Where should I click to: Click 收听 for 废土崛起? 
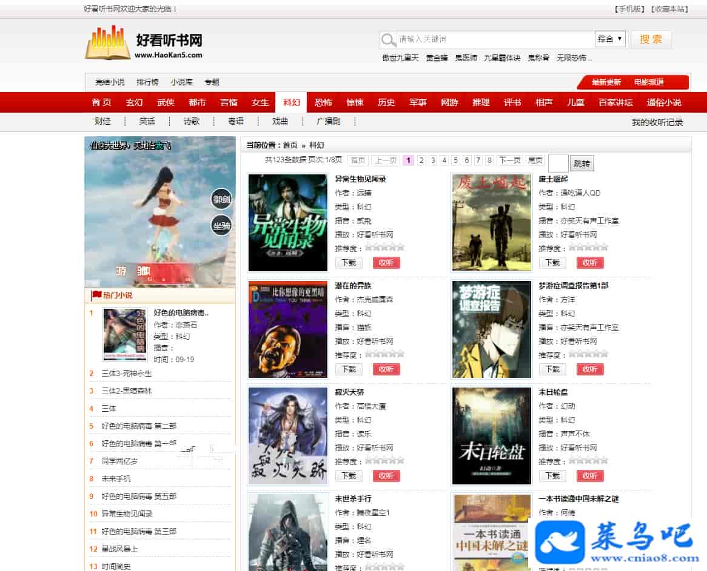590,263
